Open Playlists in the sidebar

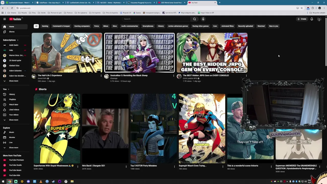[15, 99]
